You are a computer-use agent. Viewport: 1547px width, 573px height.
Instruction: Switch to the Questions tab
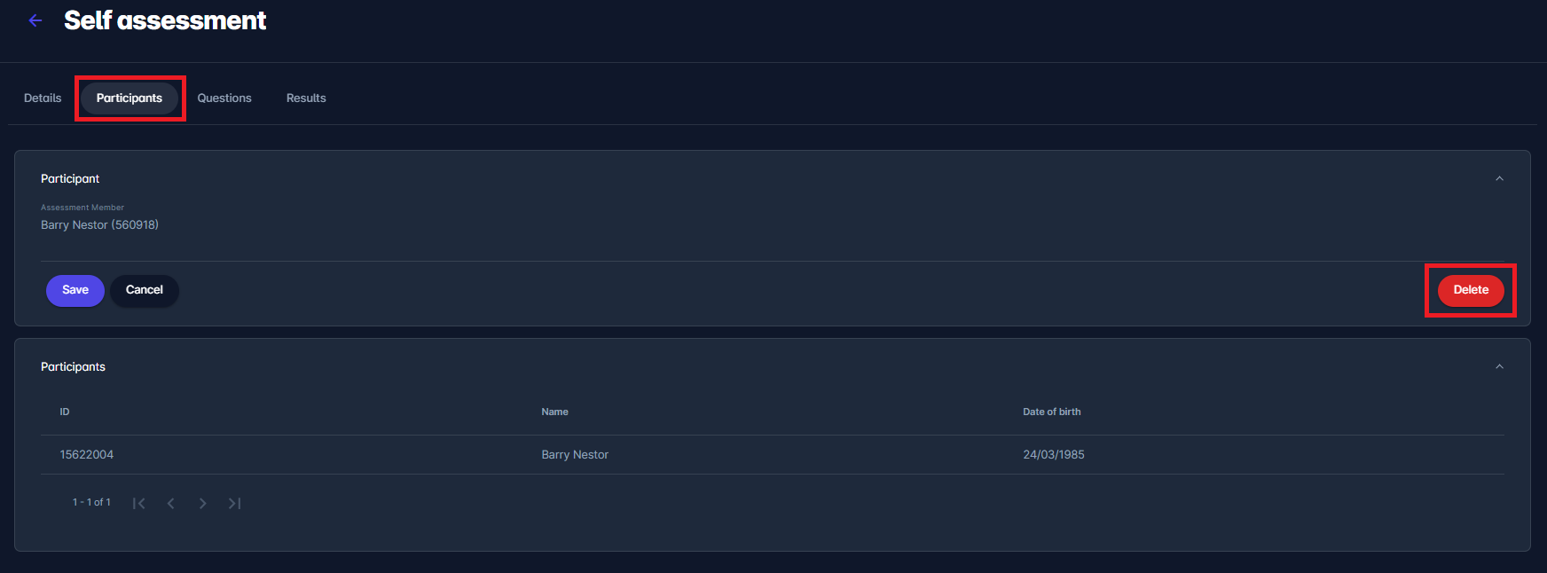point(224,98)
